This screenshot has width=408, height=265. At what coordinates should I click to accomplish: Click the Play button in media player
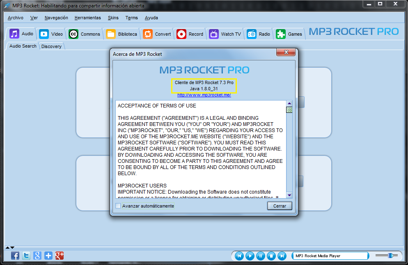point(250,256)
